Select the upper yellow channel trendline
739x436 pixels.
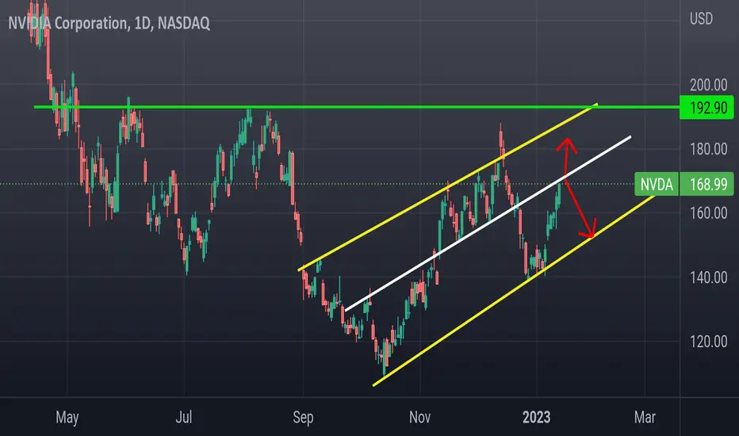pos(448,186)
